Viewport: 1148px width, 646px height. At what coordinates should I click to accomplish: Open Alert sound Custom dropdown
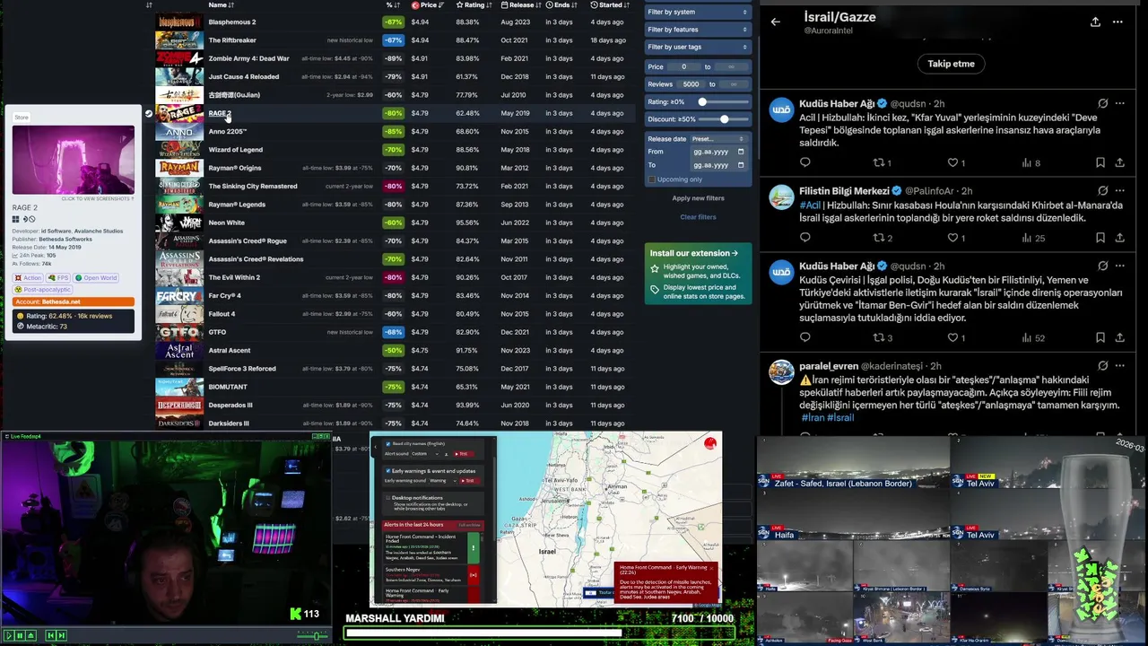pos(425,454)
